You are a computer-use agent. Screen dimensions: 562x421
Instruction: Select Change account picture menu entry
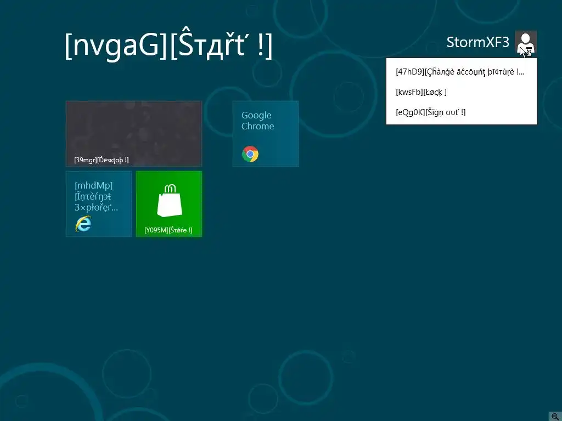point(461,72)
